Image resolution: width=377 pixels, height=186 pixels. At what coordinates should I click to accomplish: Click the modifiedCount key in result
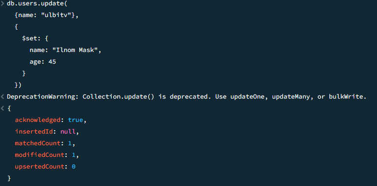pyautogui.click(x=39, y=155)
